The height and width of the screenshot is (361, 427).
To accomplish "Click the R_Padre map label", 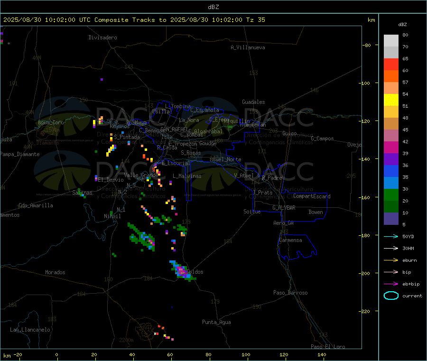I will 272,178.
